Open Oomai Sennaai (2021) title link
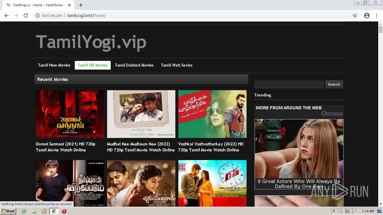 [66, 147]
